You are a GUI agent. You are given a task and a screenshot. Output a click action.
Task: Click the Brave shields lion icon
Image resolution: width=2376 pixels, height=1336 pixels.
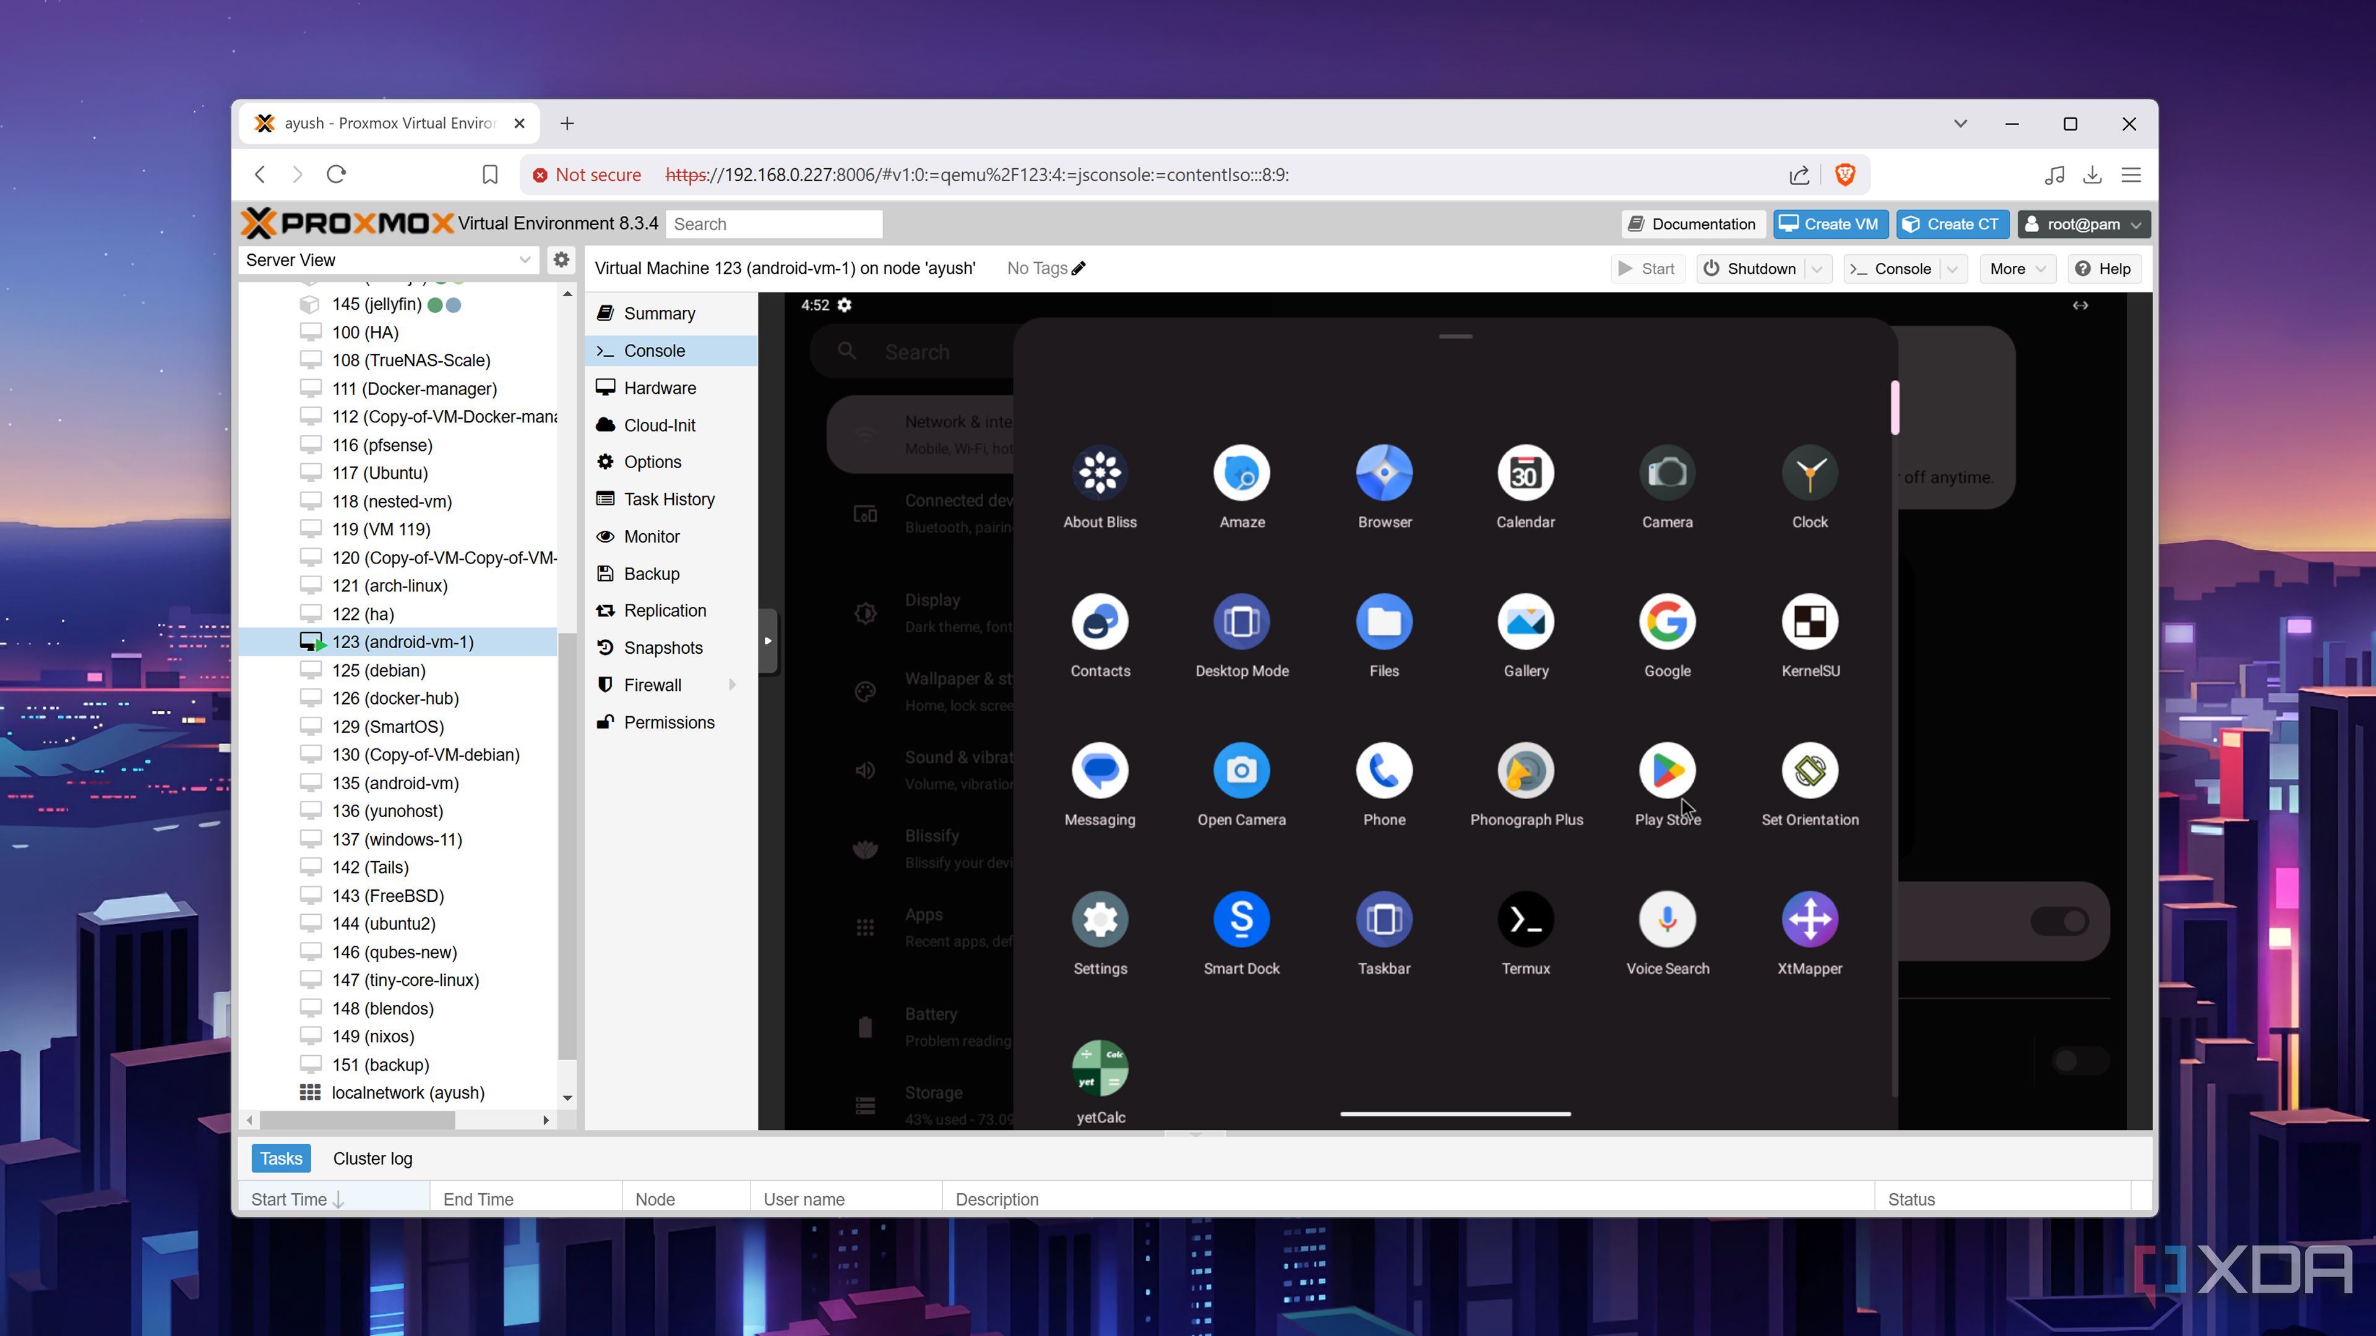(x=1844, y=174)
